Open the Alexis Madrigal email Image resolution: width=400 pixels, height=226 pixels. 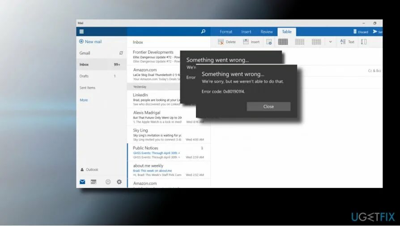click(169, 117)
